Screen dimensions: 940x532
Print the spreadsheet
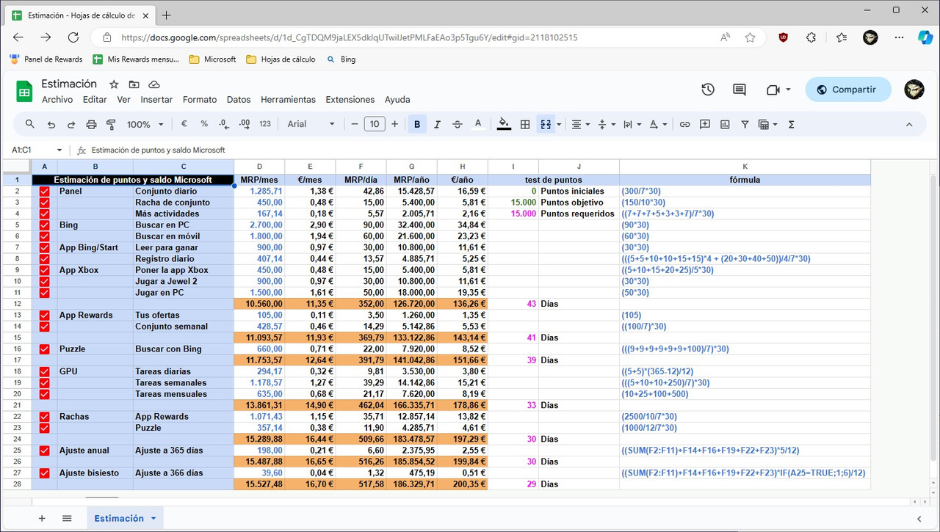pyautogui.click(x=92, y=124)
